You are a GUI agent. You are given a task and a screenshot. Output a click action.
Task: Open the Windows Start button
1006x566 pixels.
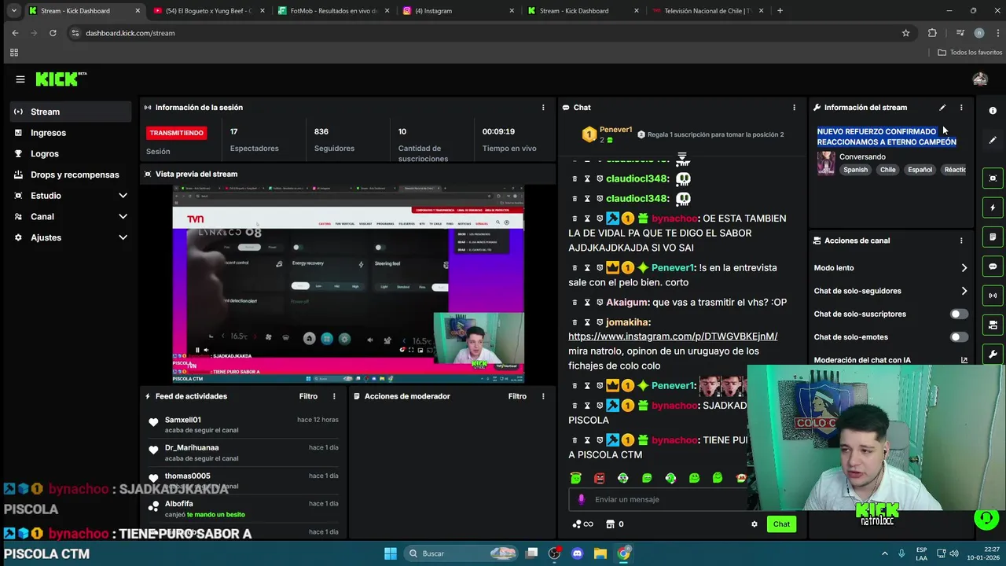point(391,553)
